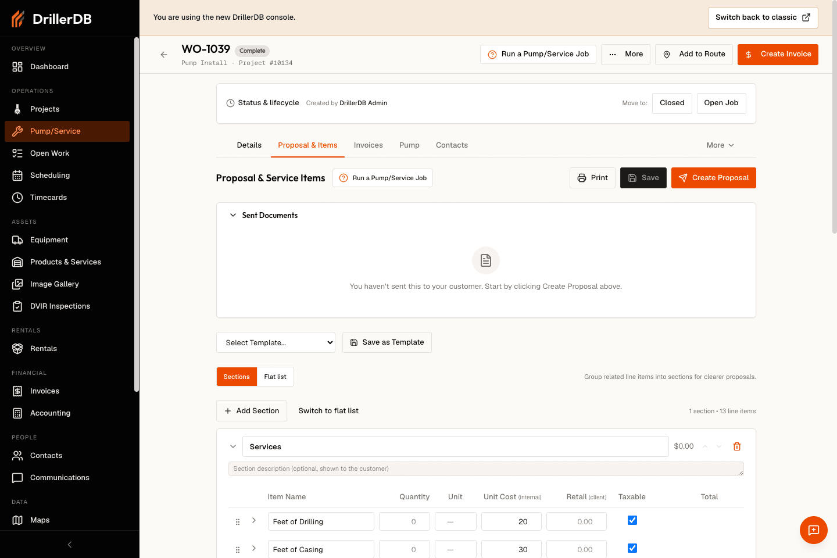Expand the Feet of Drilling line item
The width and height of the screenshot is (837, 558).
click(254, 520)
